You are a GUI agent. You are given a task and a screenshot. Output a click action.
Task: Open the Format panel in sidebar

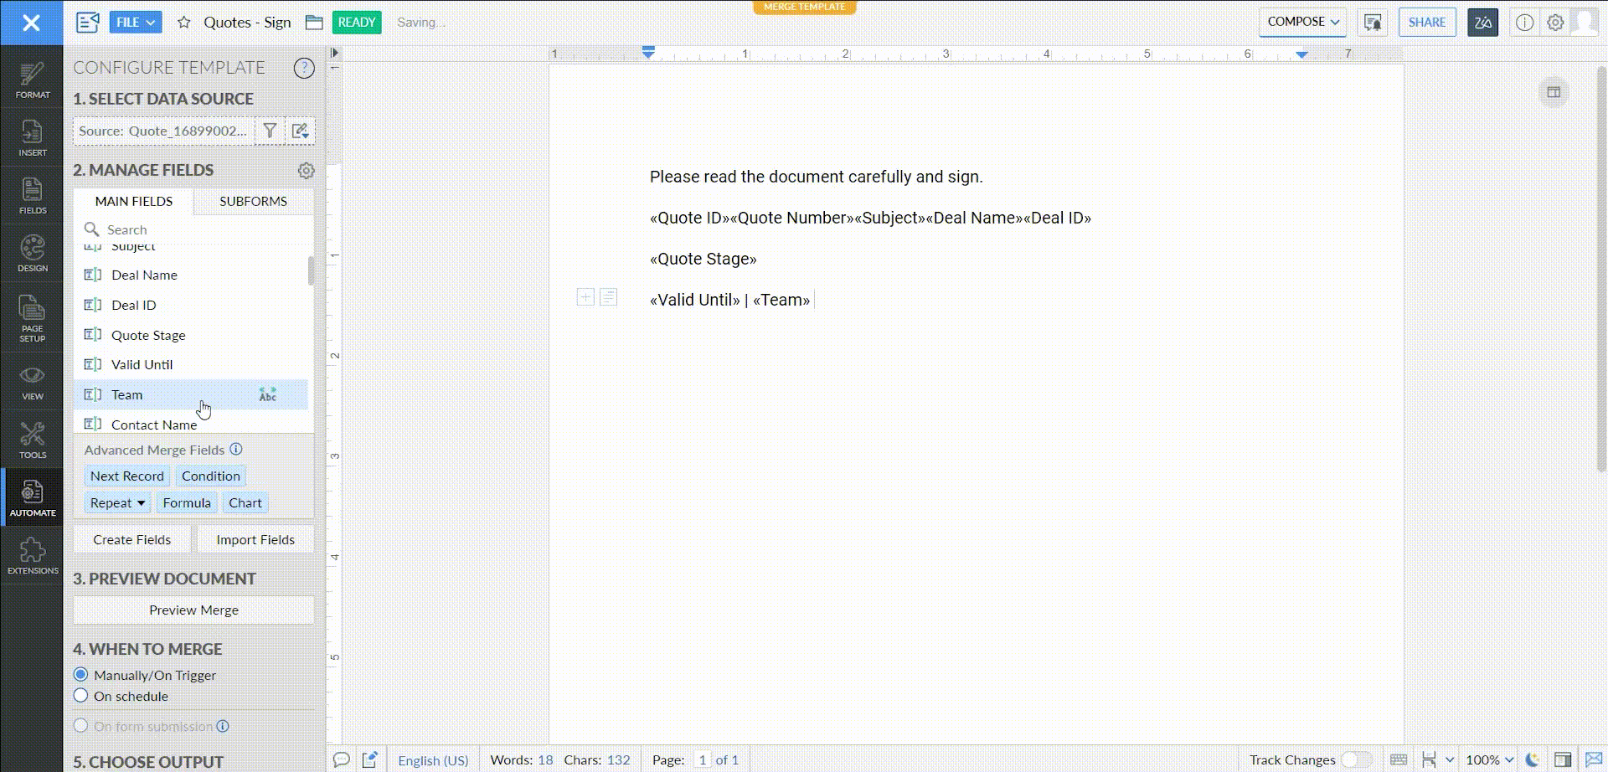pyautogui.click(x=32, y=80)
